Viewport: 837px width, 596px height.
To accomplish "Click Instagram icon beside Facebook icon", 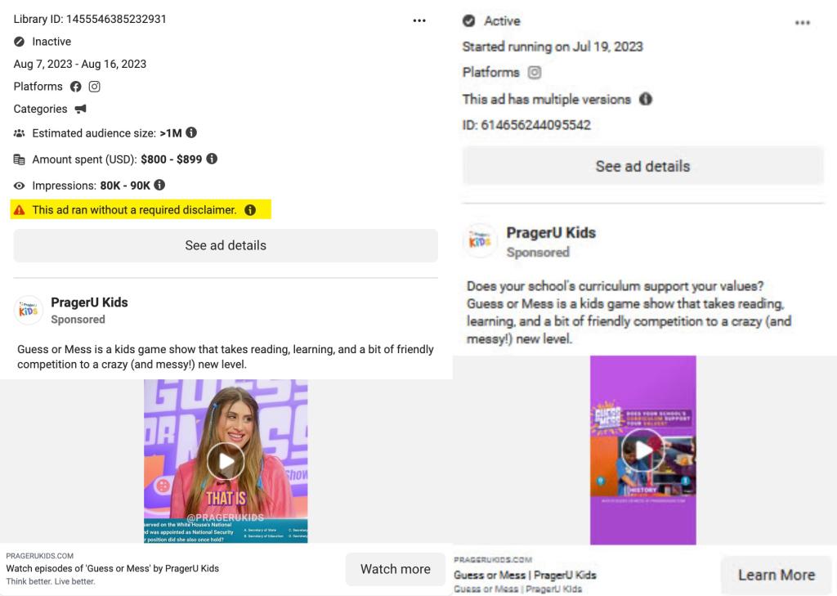I will click(95, 87).
